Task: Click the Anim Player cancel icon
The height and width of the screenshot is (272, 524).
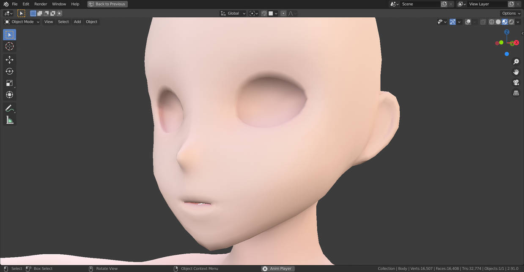Action: 265,269
